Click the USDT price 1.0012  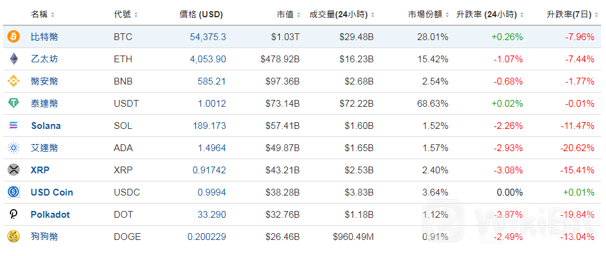click(211, 103)
